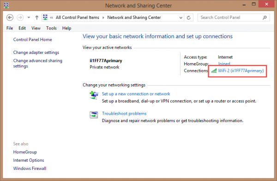Click the double chevron in address bar
Screen dimensions: 277x181
[52, 18]
